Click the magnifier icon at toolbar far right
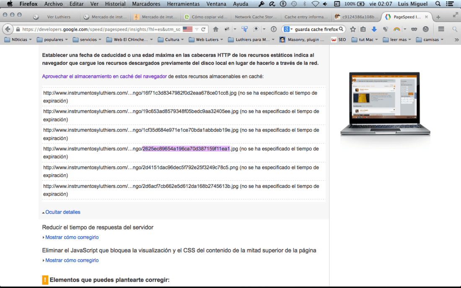The image size is (461, 288). pos(455,29)
